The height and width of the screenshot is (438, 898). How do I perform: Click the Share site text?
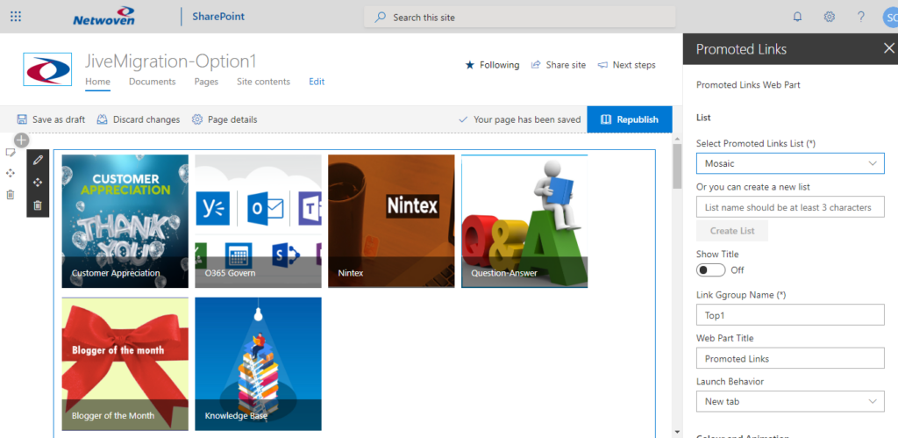[566, 65]
